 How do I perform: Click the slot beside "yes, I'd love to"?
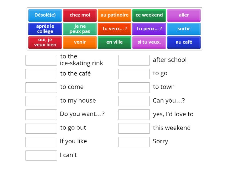click(x=134, y=115)
